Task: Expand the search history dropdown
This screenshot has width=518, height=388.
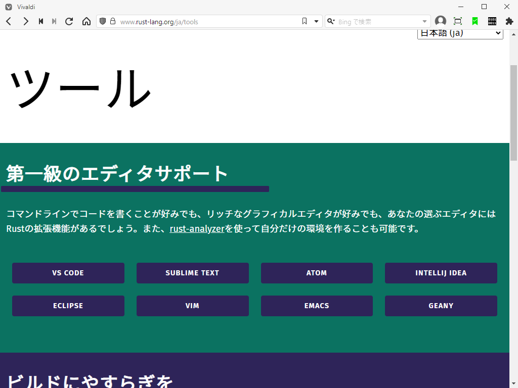Action: [x=424, y=21]
